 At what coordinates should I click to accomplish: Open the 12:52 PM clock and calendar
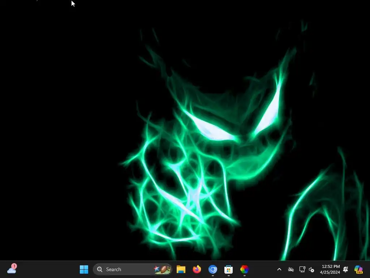click(x=330, y=269)
